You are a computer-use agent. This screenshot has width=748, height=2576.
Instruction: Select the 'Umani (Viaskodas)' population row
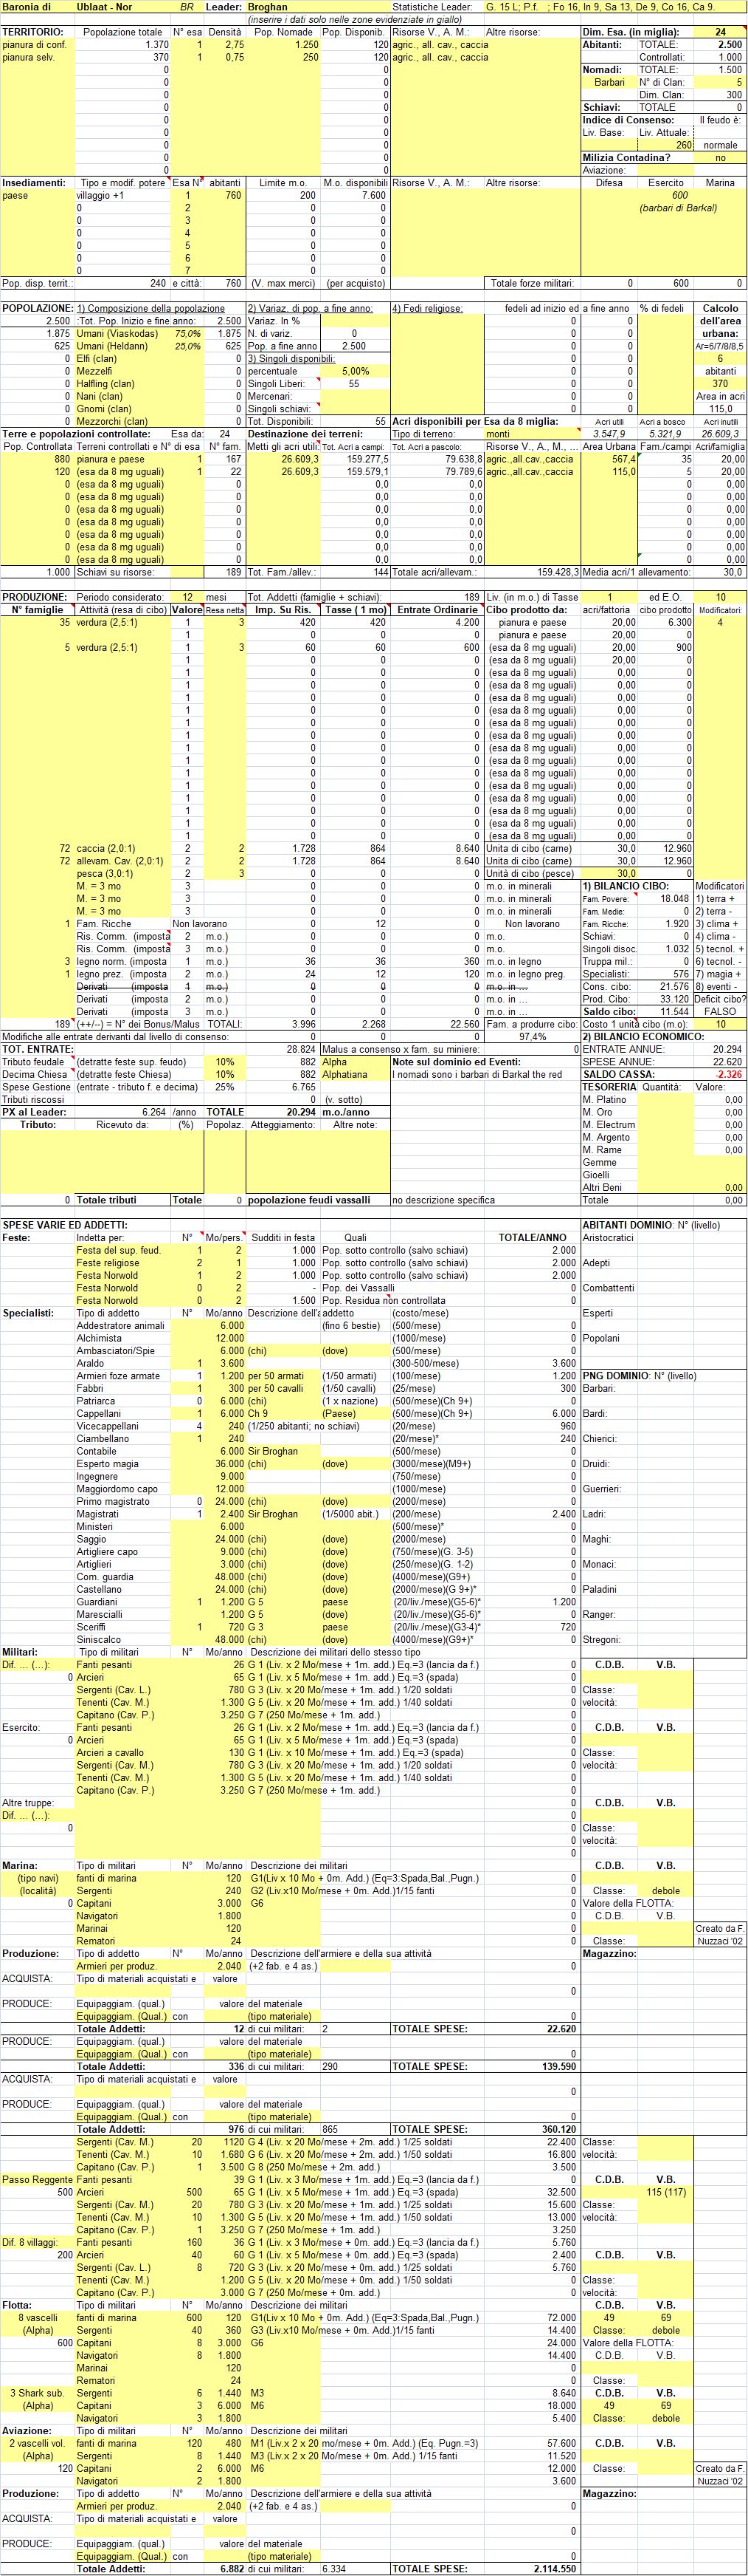tap(117, 334)
